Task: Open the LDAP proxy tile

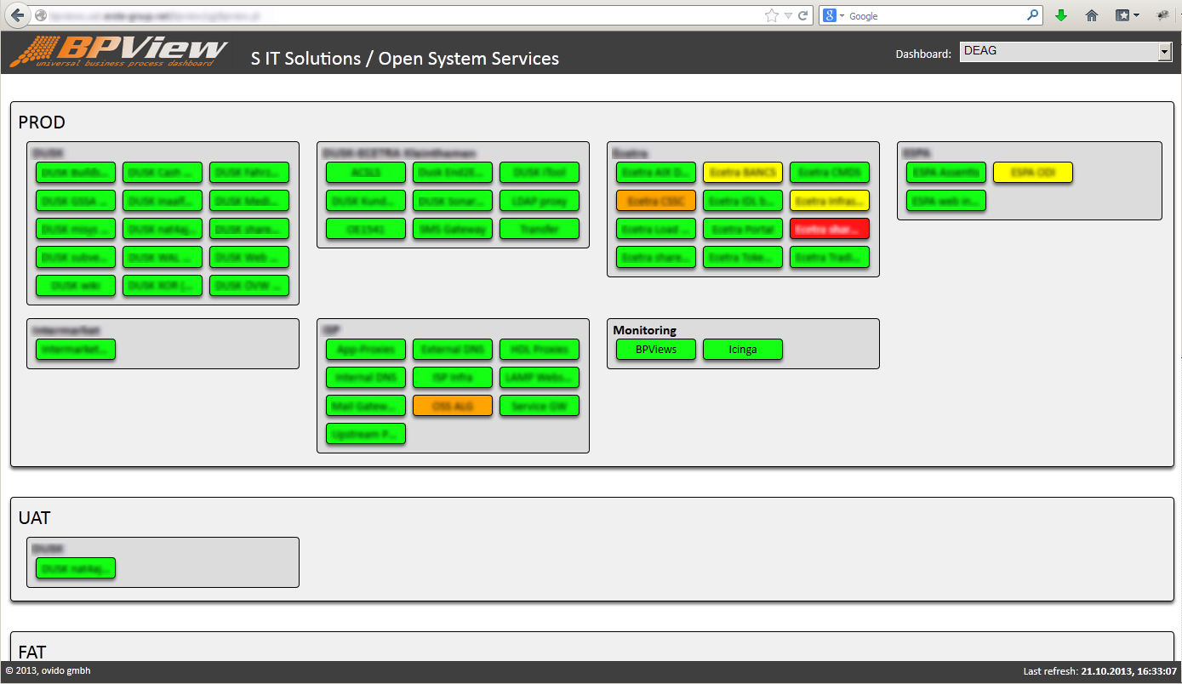Action: [540, 201]
